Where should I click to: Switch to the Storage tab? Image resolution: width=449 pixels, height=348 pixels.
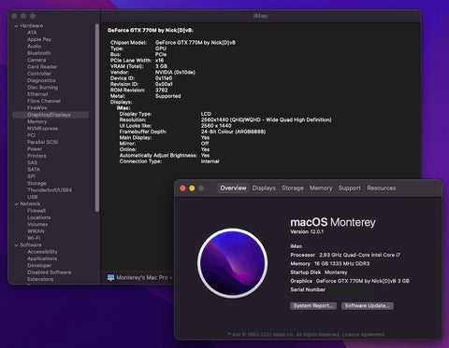(x=293, y=188)
